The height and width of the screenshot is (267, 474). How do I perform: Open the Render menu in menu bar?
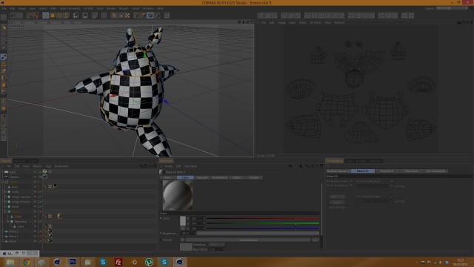click(x=111, y=8)
